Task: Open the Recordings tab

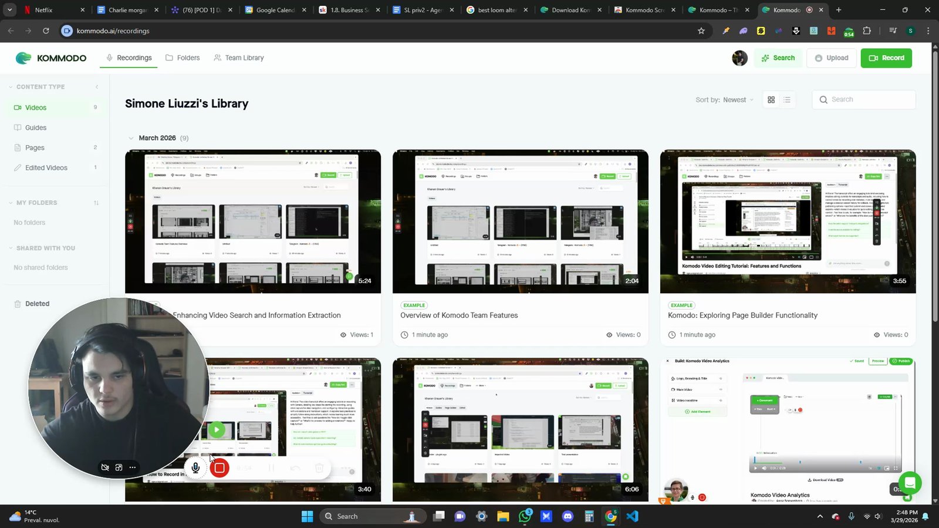Action: 129,58
